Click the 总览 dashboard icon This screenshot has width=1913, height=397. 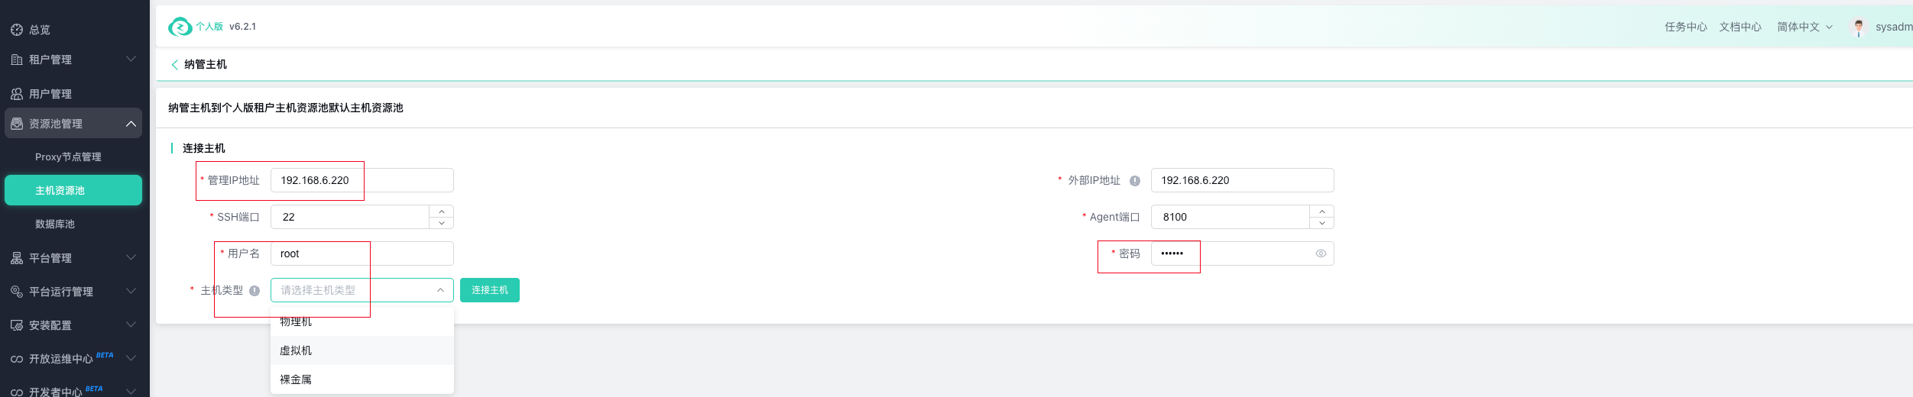(17, 30)
